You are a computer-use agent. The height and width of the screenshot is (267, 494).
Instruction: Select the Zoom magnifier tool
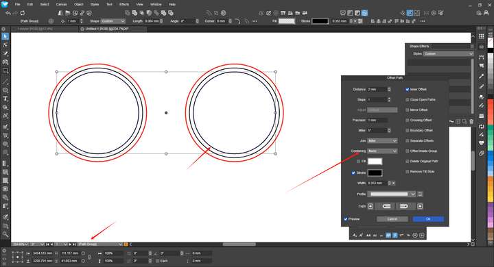click(x=5, y=234)
